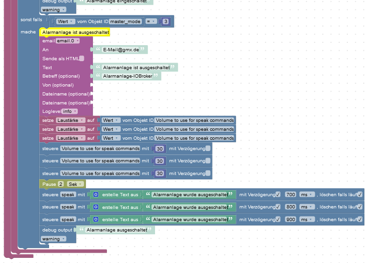Open gear mutator on 800 ms speak block
Image resolution: width=369 pixels, height=263 pixels.
tap(96, 207)
